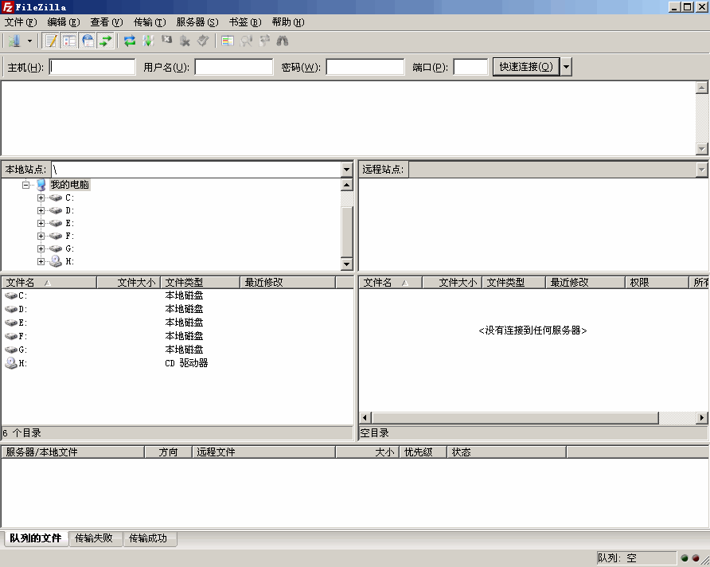Image resolution: width=710 pixels, height=567 pixels.
Task: Click the message log scroll down arrow
Action: tap(701, 149)
